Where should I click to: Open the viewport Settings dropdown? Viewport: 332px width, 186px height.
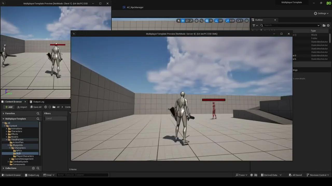pos(321,13)
